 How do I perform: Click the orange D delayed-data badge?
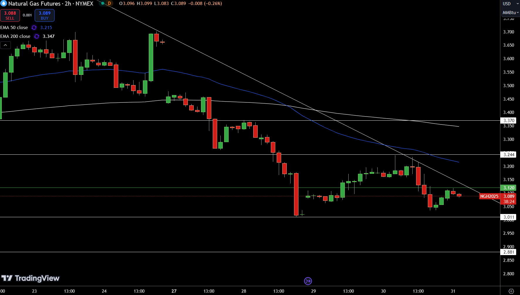tap(109, 4)
